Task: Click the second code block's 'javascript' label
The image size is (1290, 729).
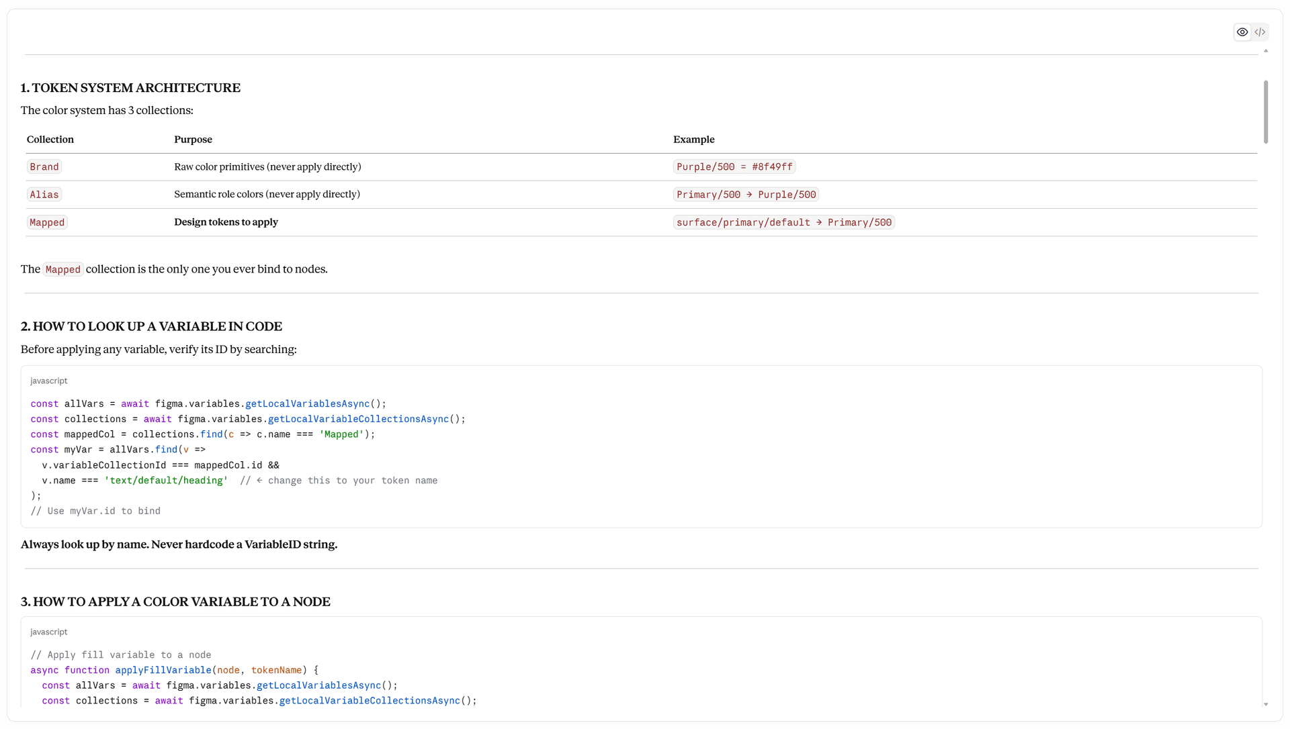Action: click(x=49, y=632)
